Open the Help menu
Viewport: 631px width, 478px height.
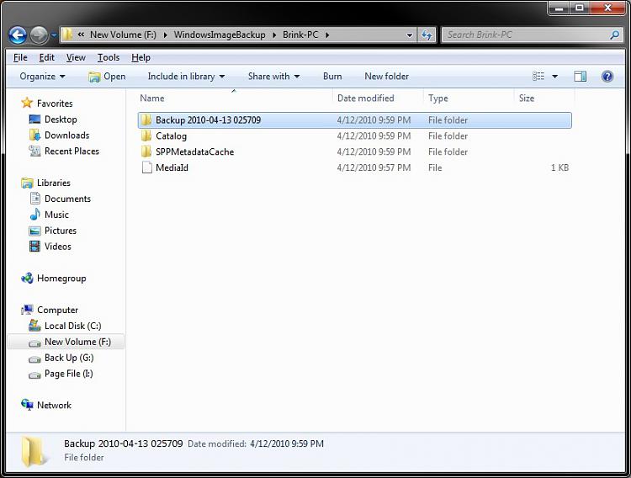tap(141, 57)
